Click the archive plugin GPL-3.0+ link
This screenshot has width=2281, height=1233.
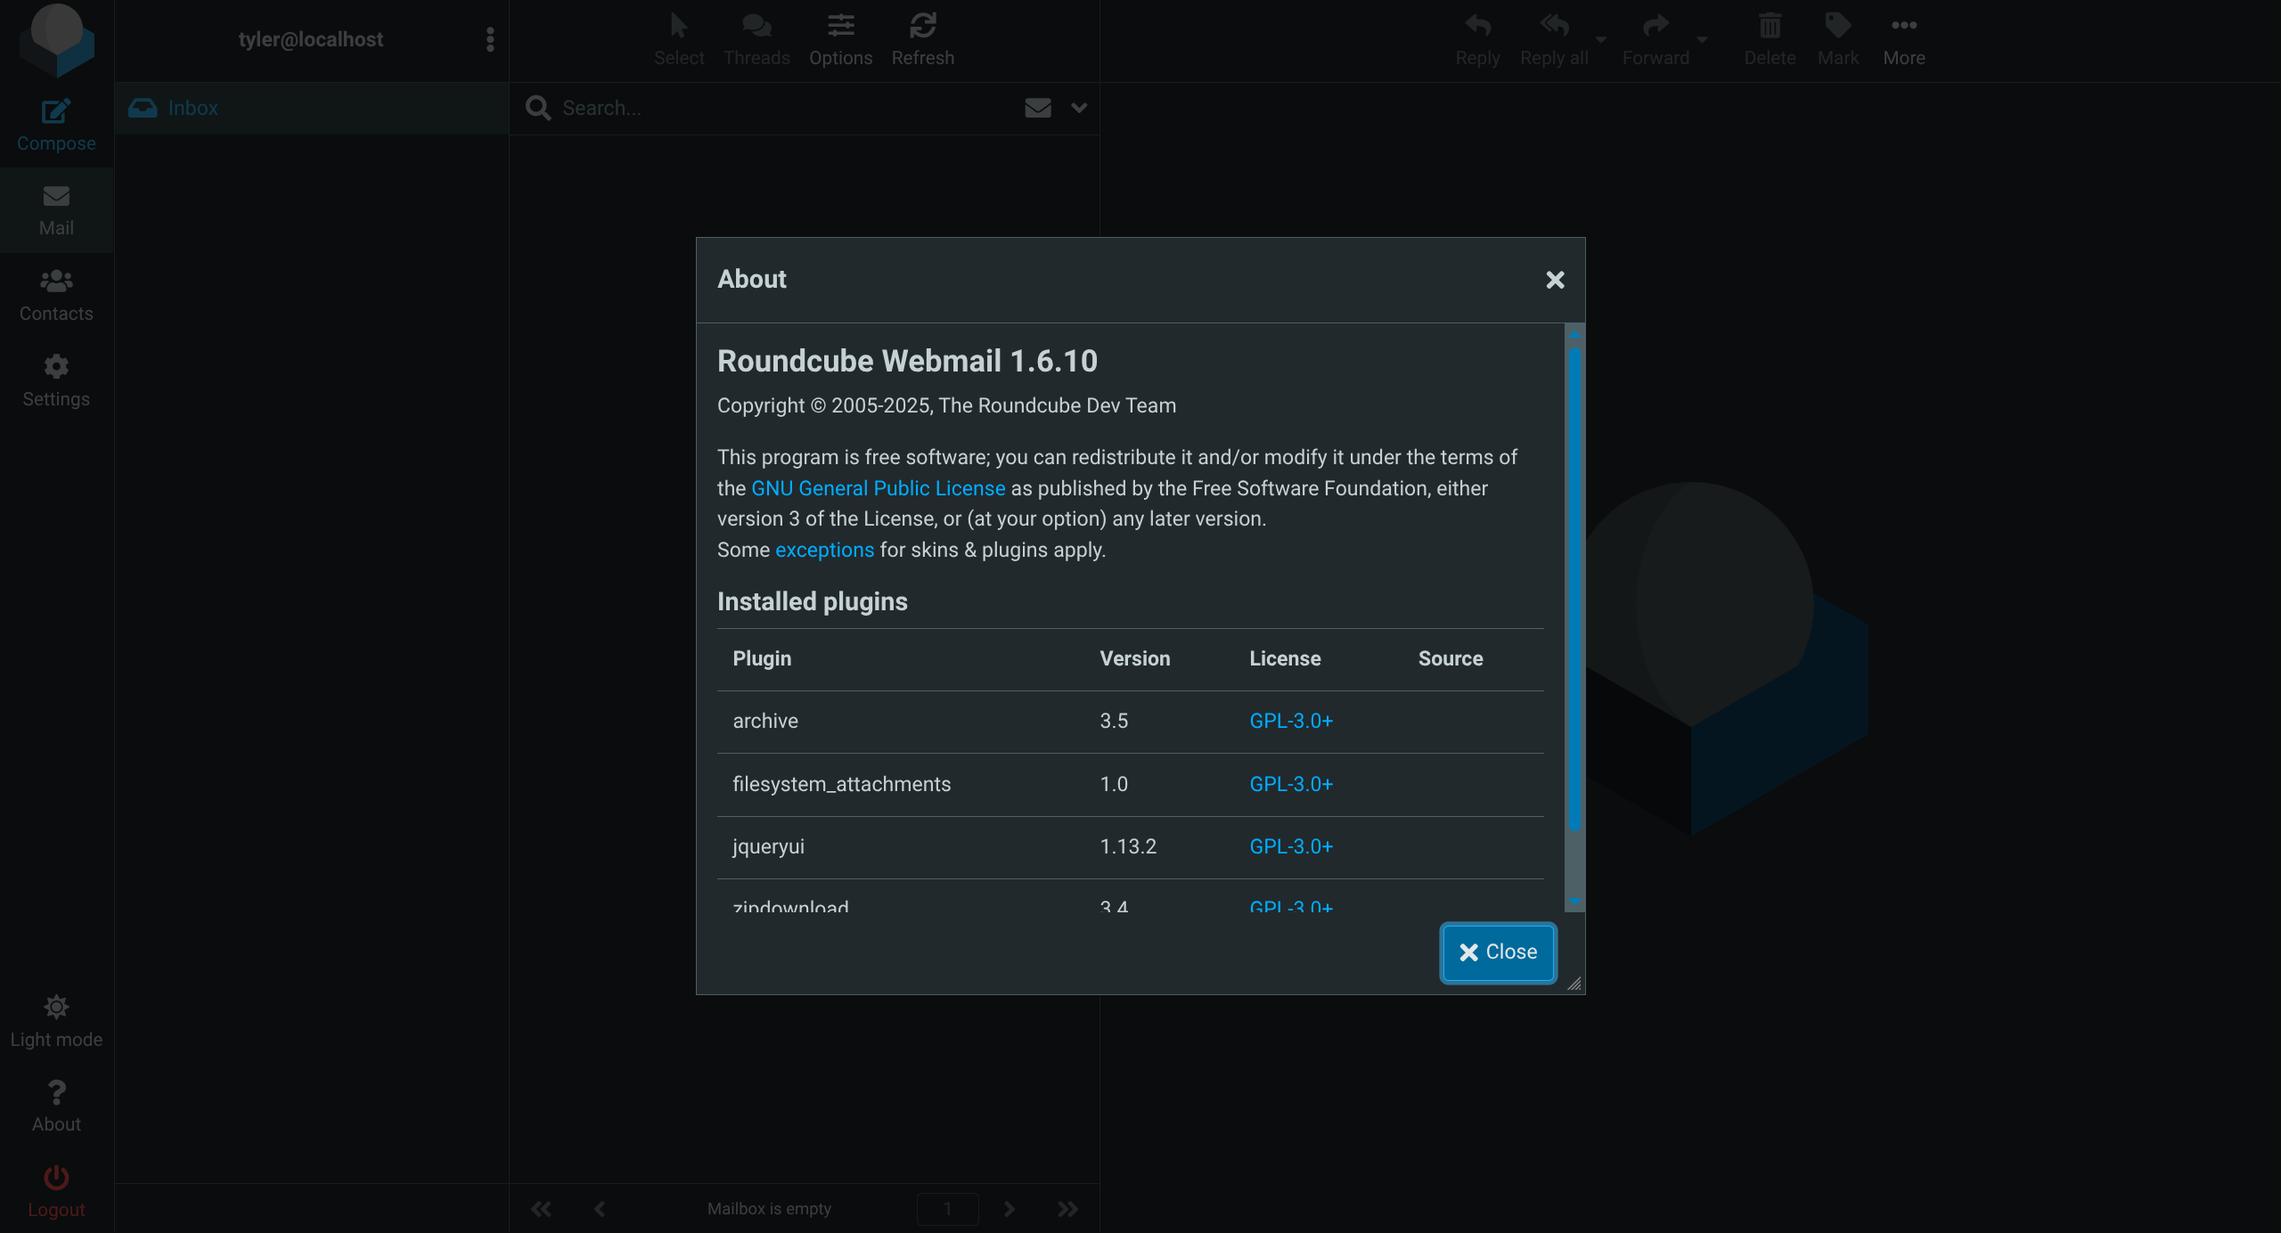1290,721
